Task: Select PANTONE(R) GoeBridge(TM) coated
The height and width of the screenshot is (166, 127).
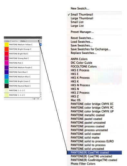Action: click(94, 160)
